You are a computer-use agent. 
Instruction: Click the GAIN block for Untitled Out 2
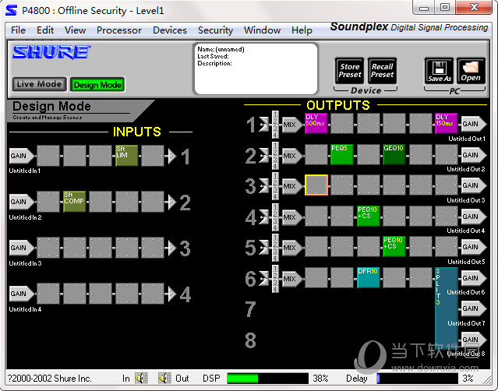click(x=473, y=155)
